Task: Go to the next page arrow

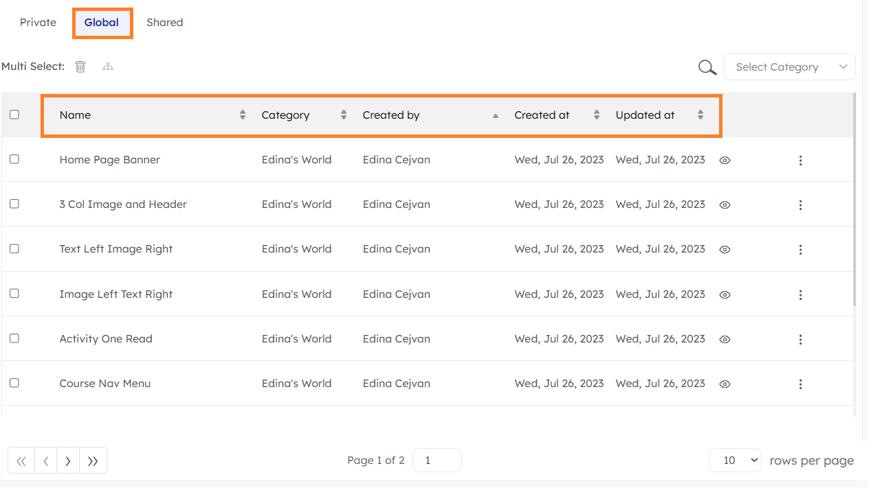Action: (x=68, y=461)
